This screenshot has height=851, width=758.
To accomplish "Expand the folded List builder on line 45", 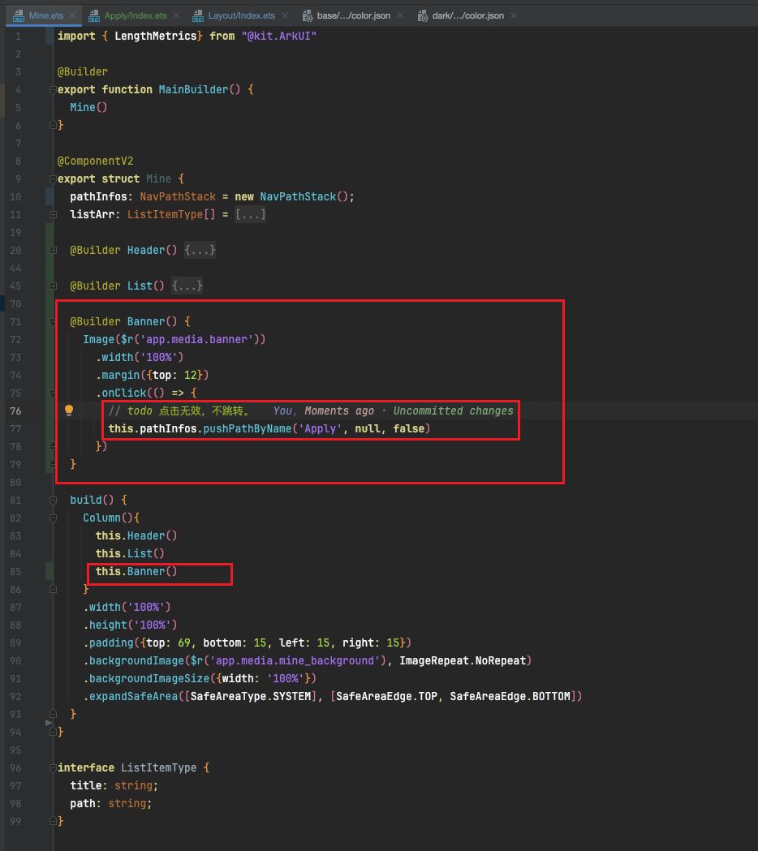I will 53,286.
